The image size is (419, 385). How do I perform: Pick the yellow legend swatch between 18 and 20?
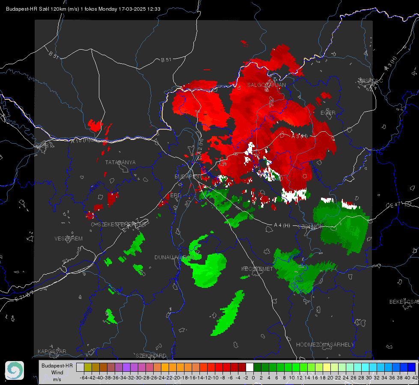[x=327, y=367]
